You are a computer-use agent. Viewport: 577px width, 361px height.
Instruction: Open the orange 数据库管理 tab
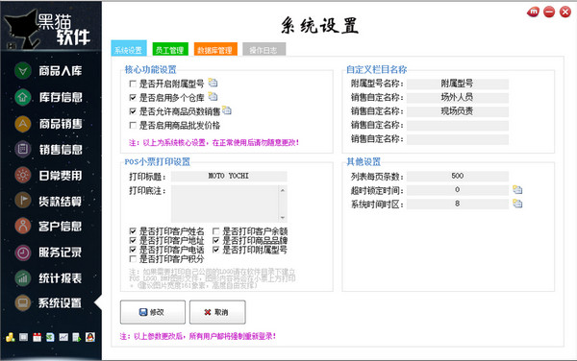[215, 49]
